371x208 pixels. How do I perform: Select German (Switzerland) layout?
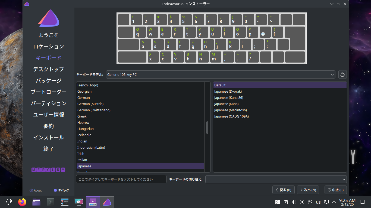140,110
